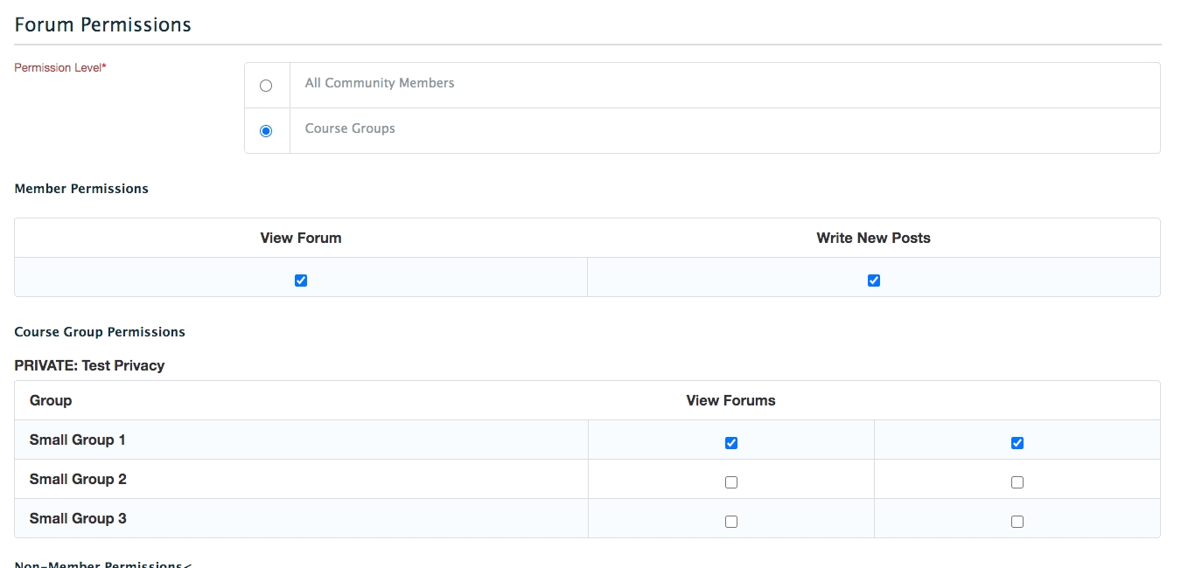
Task: Check the rightmost checkbox for Small Group 2
Action: (1017, 482)
